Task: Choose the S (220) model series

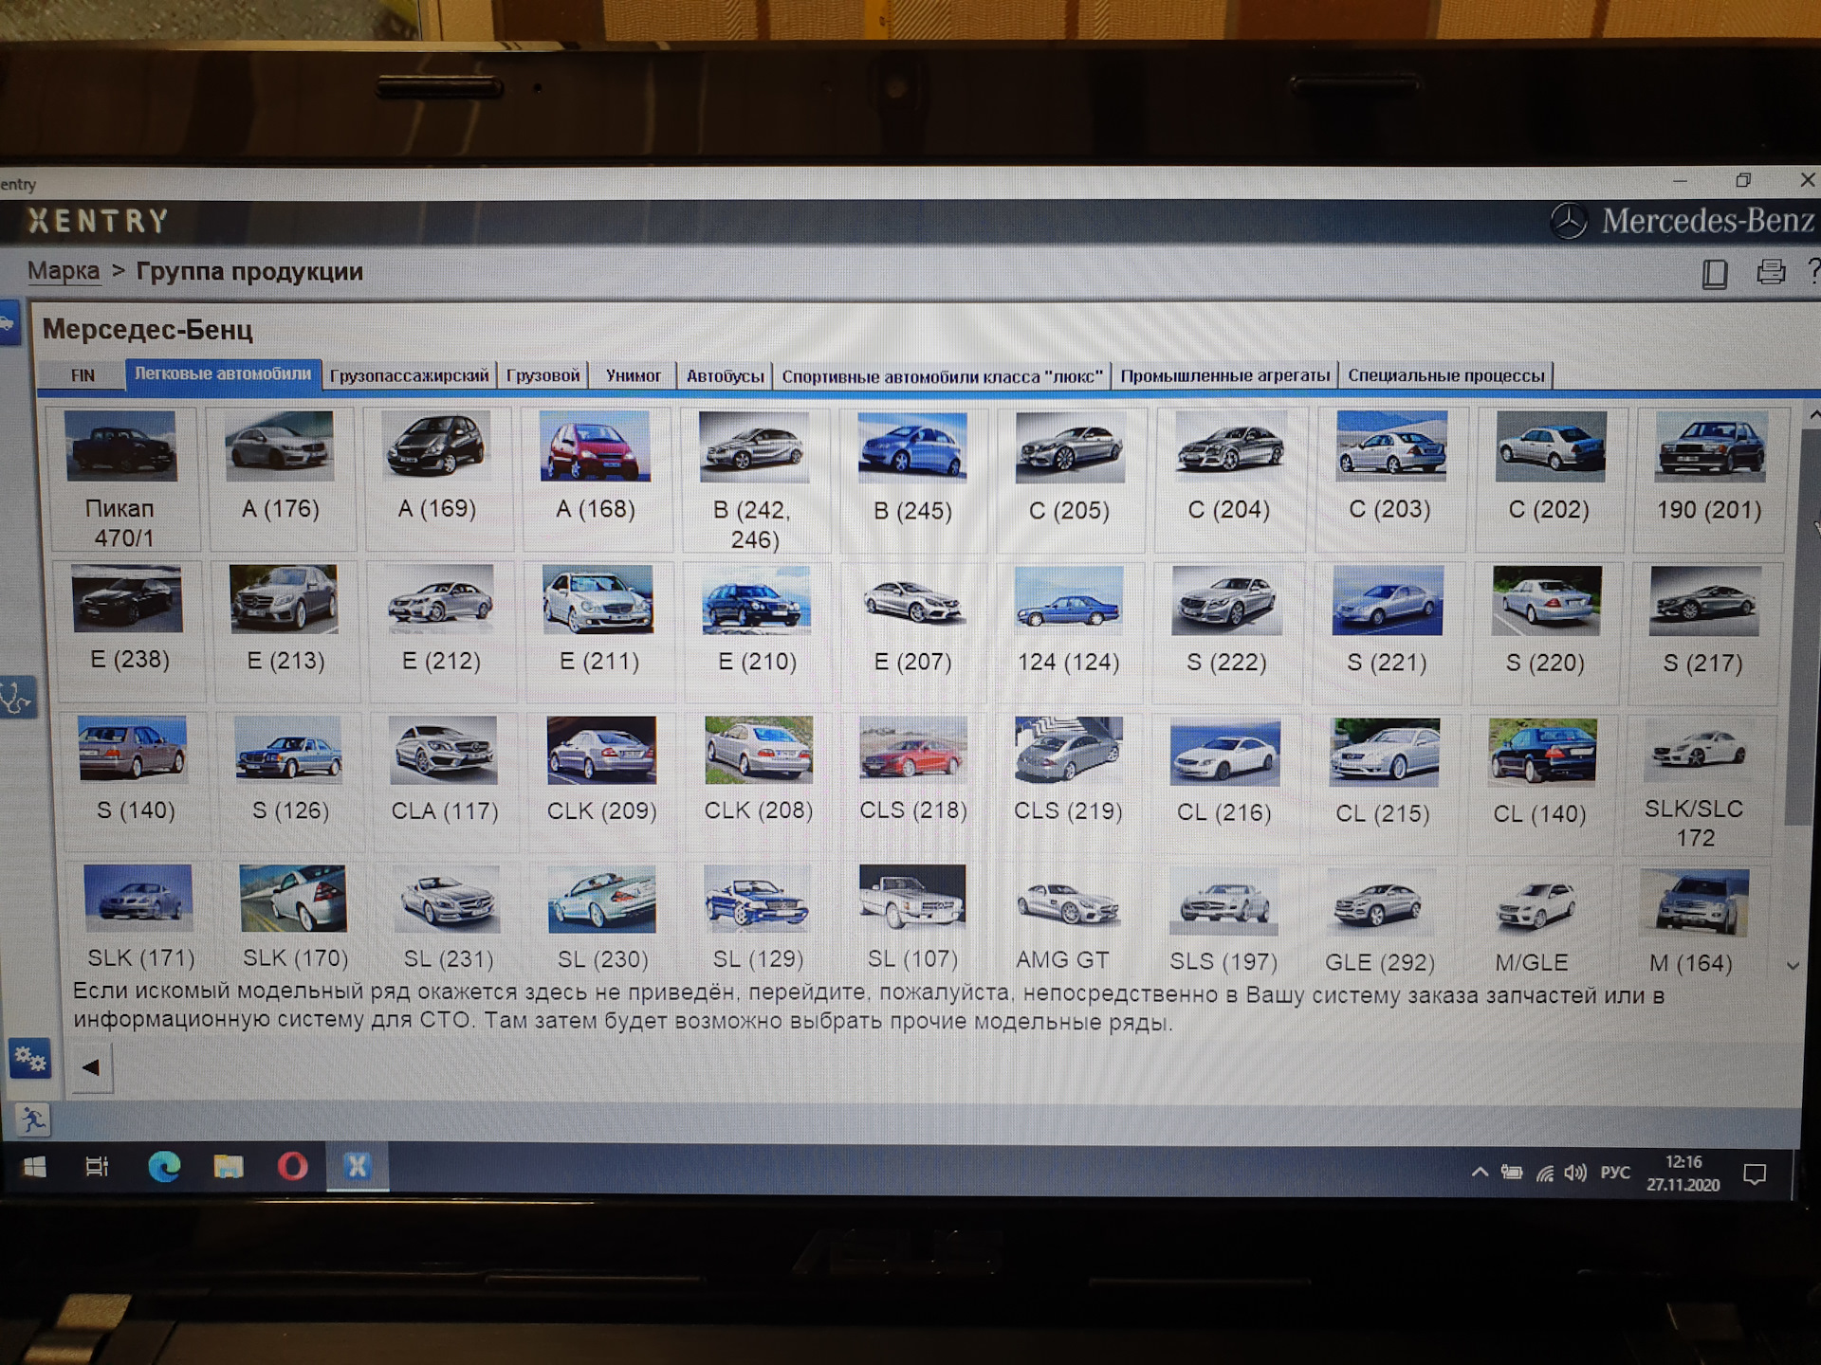Action: [1546, 600]
